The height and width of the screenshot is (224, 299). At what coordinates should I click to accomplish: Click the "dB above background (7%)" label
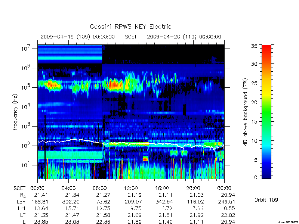pyautogui.click(x=246, y=112)
